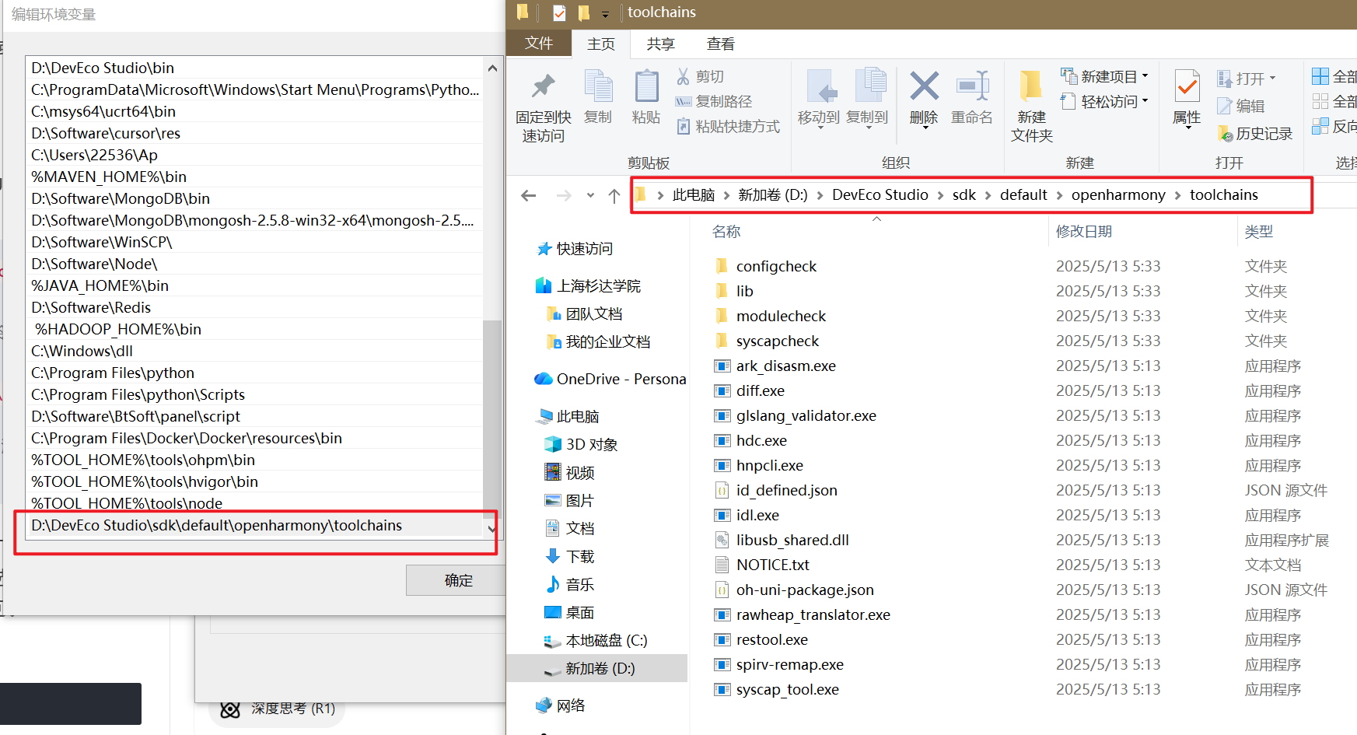Expand chevron after openharmony in address bar
This screenshot has width=1357, height=735.
click(x=1177, y=195)
